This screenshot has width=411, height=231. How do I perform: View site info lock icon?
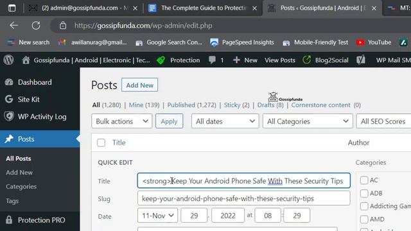coord(63,26)
